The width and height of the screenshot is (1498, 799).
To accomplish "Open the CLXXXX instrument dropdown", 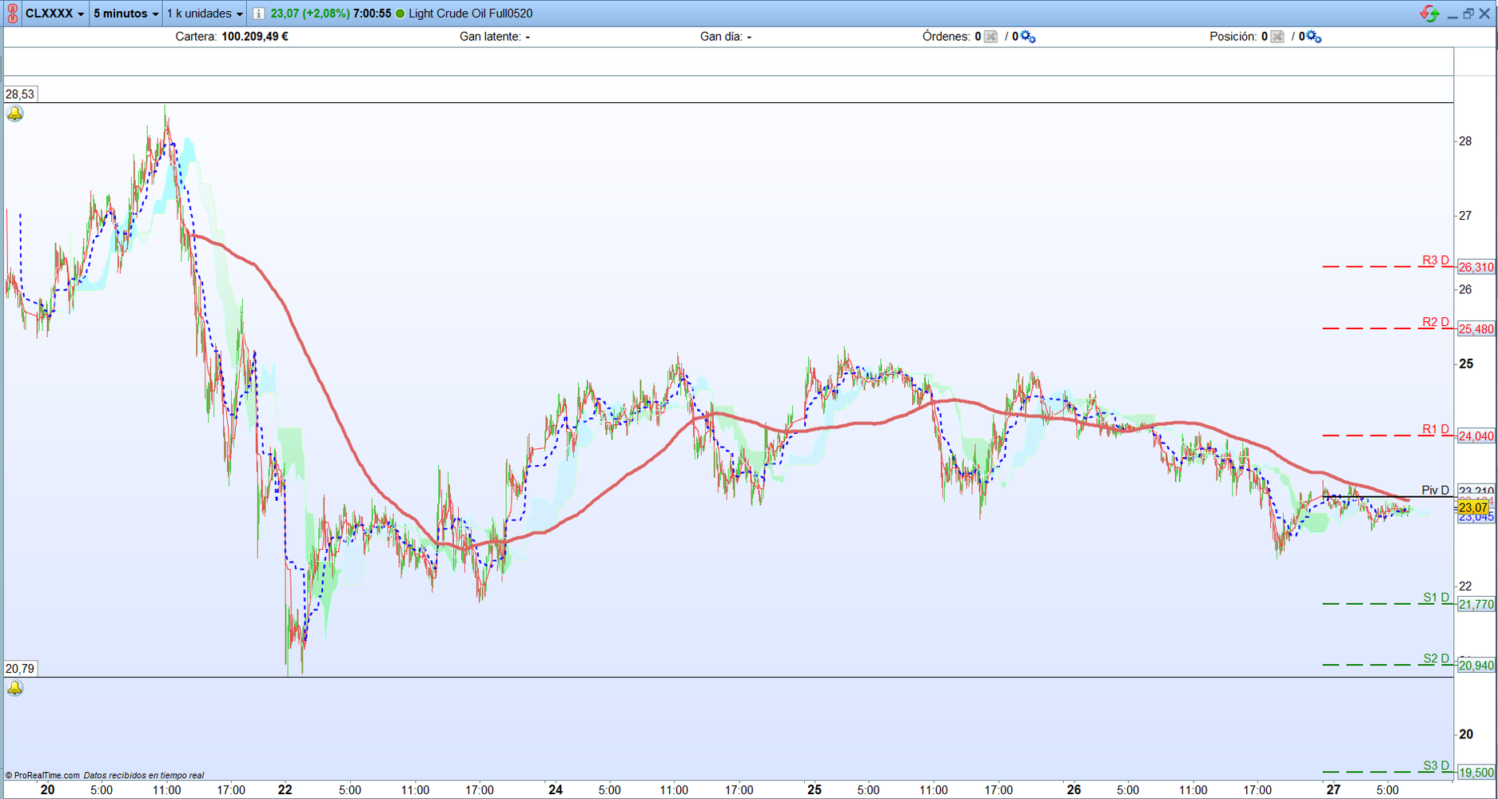I will tap(54, 14).
